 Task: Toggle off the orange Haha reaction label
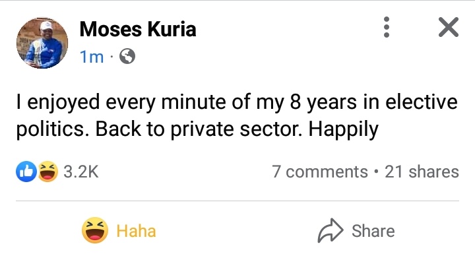coord(136,231)
